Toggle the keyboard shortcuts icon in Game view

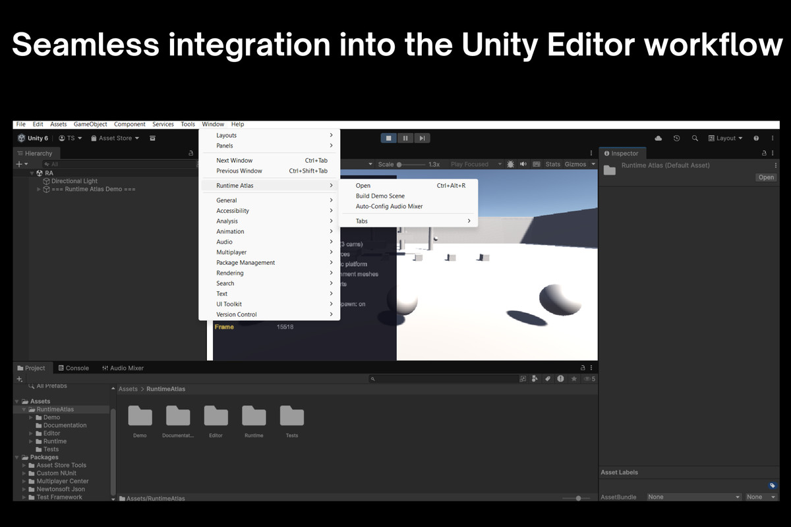[x=537, y=164]
